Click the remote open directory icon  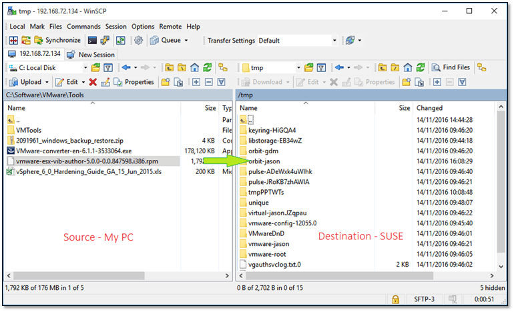[309, 68]
